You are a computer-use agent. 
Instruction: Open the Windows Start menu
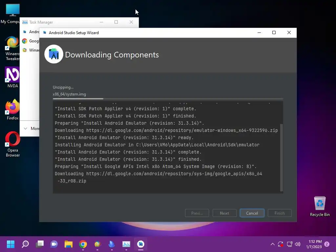pyautogui.click(x=10, y=244)
